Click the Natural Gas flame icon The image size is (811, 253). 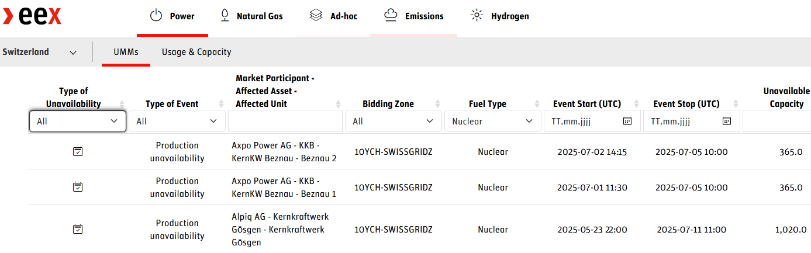pyautogui.click(x=225, y=16)
